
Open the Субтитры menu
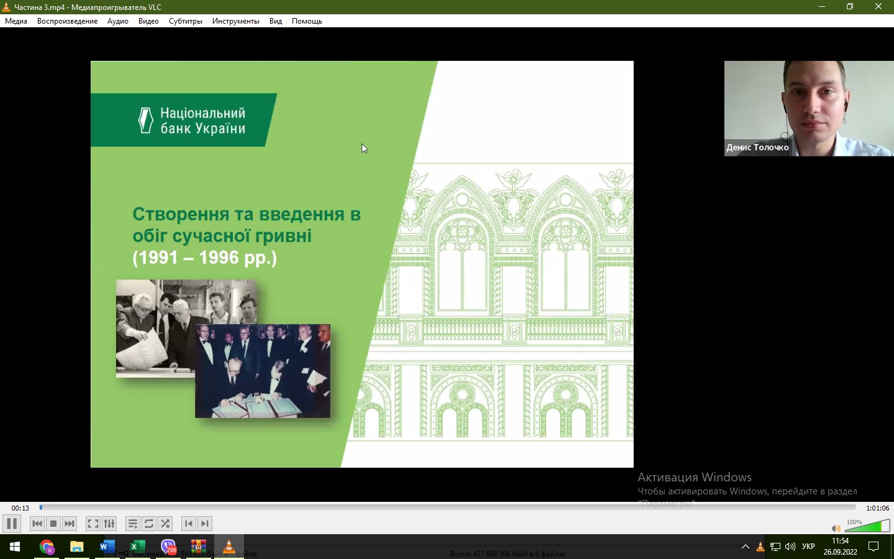click(186, 21)
